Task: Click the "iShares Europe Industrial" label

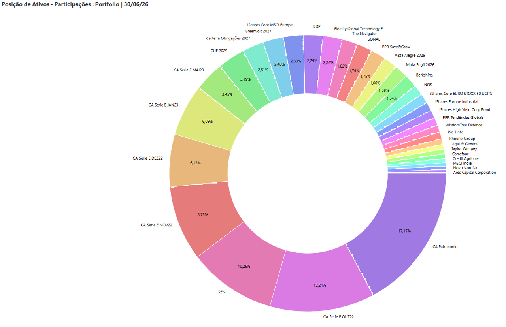Action: point(456,102)
